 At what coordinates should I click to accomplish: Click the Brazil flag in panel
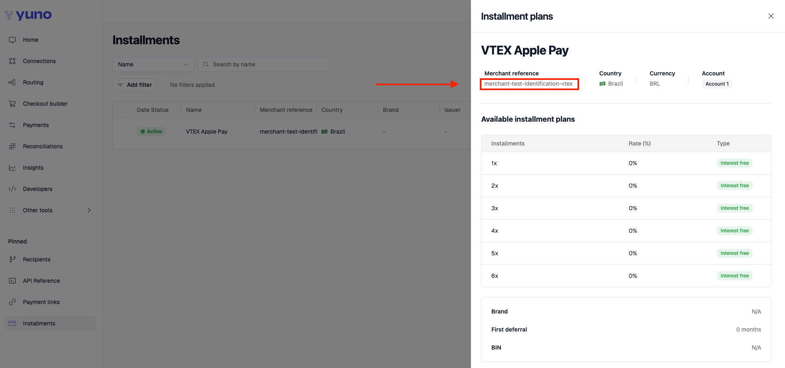coord(602,84)
